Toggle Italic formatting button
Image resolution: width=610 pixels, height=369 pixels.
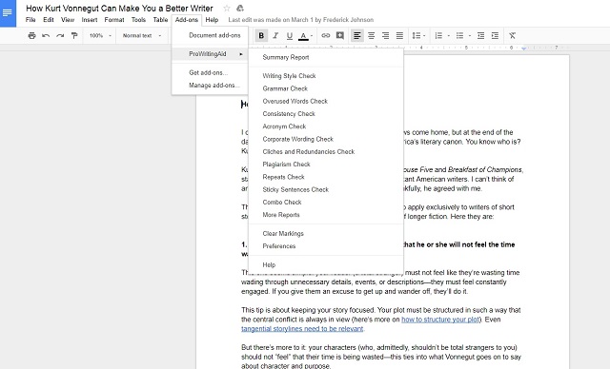[x=275, y=36]
